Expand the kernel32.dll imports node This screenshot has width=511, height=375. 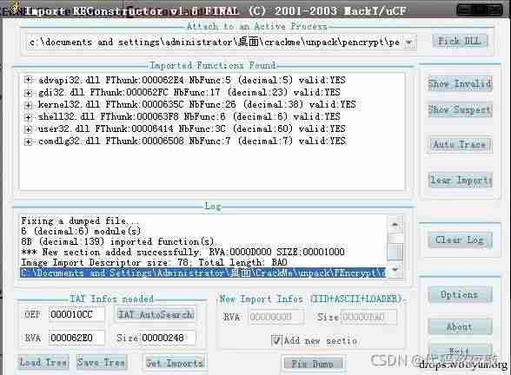click(x=29, y=105)
